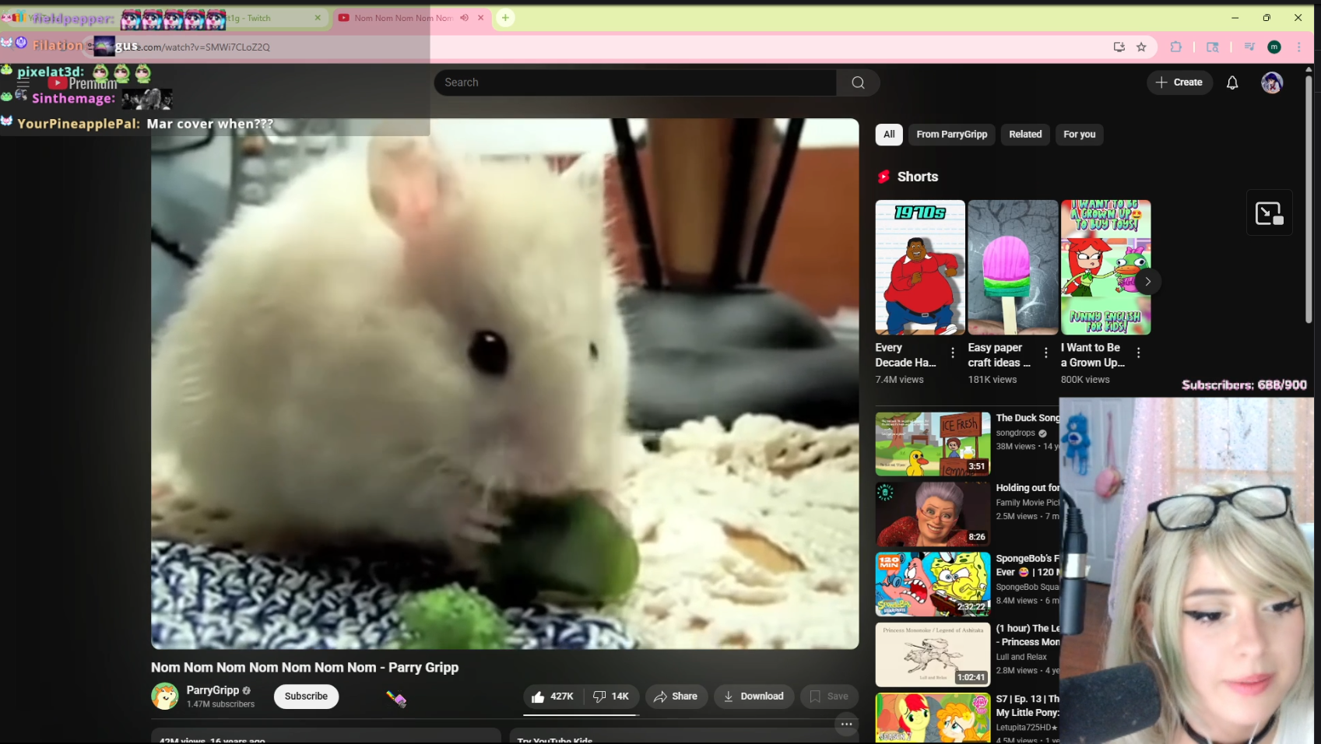The image size is (1321, 744).
Task: Click the Chrome install app icon
Action: point(1119,47)
